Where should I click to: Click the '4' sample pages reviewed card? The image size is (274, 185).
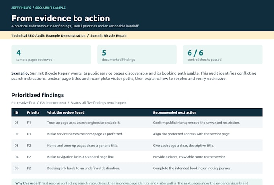pos(52,55)
